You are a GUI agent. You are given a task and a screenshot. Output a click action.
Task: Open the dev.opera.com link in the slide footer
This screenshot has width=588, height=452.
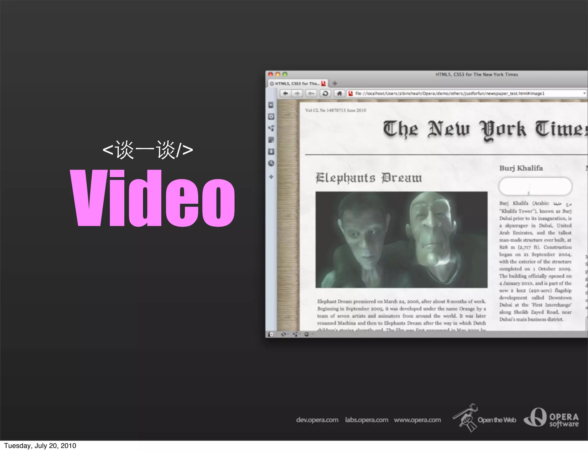point(317,420)
